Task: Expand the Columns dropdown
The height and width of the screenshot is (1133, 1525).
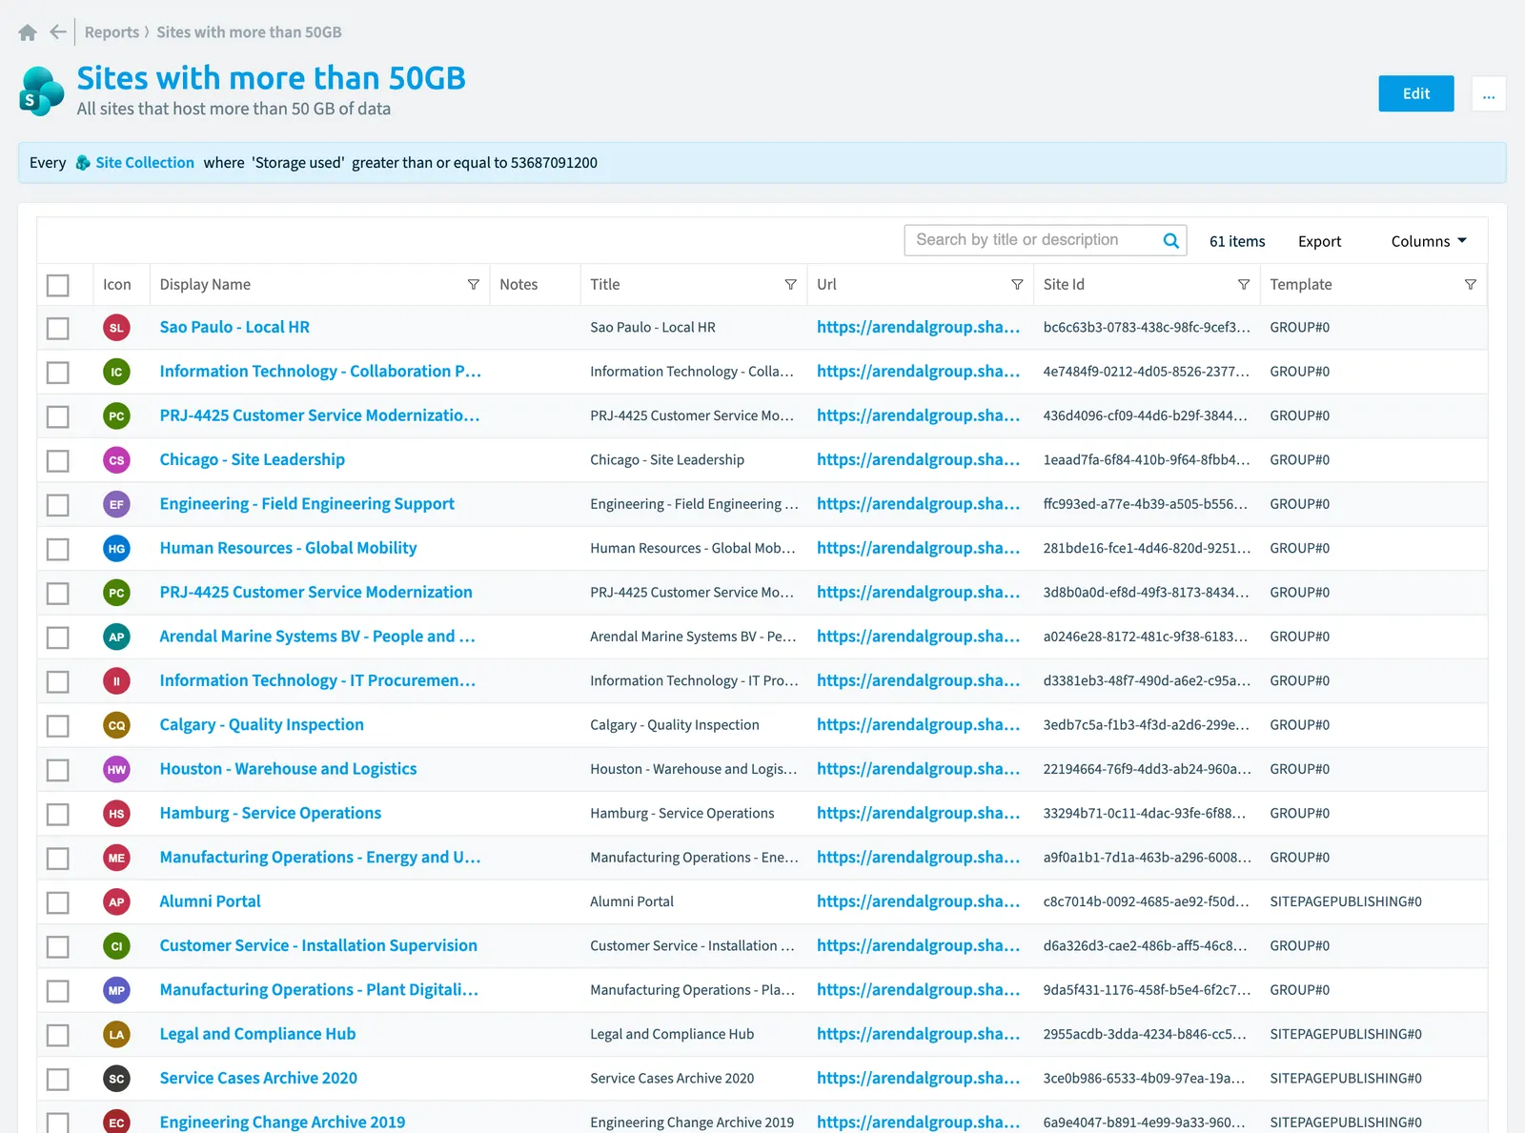Action: point(1429,241)
